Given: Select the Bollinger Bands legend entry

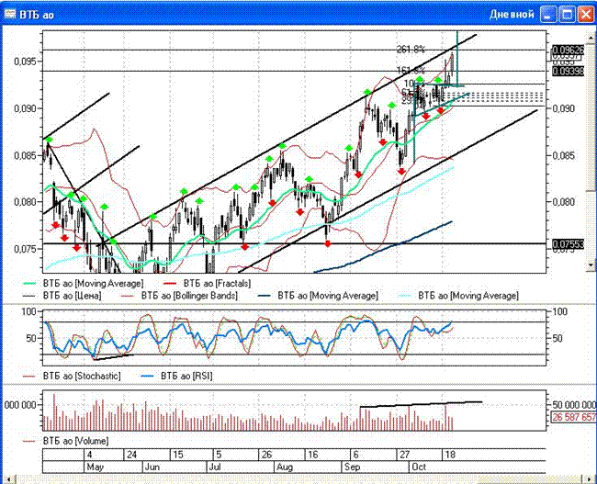Looking at the screenshot, I should coord(178,296).
